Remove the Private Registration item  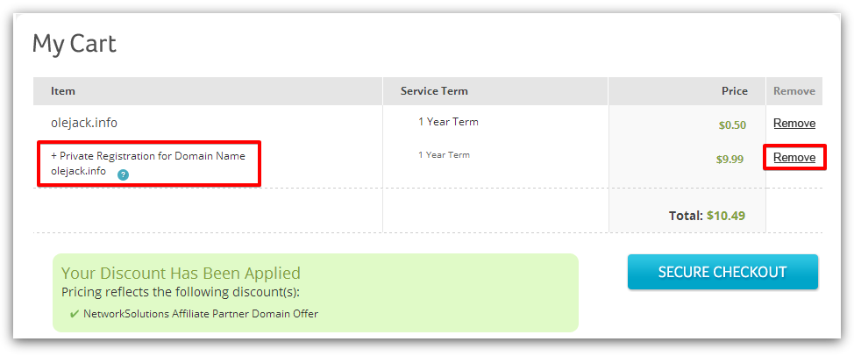[794, 157]
